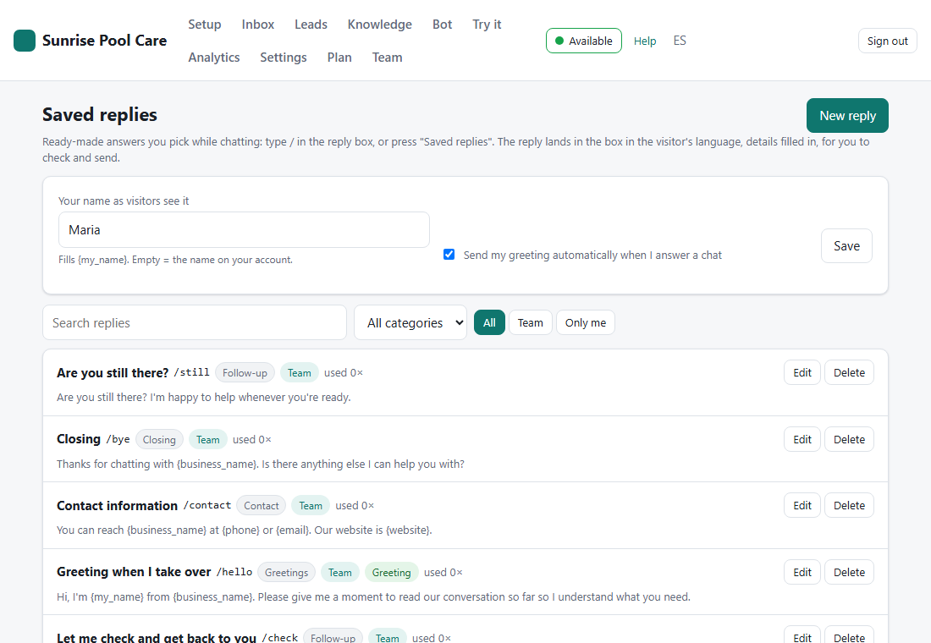Click the Greetings tag on /hello reply

point(286,572)
